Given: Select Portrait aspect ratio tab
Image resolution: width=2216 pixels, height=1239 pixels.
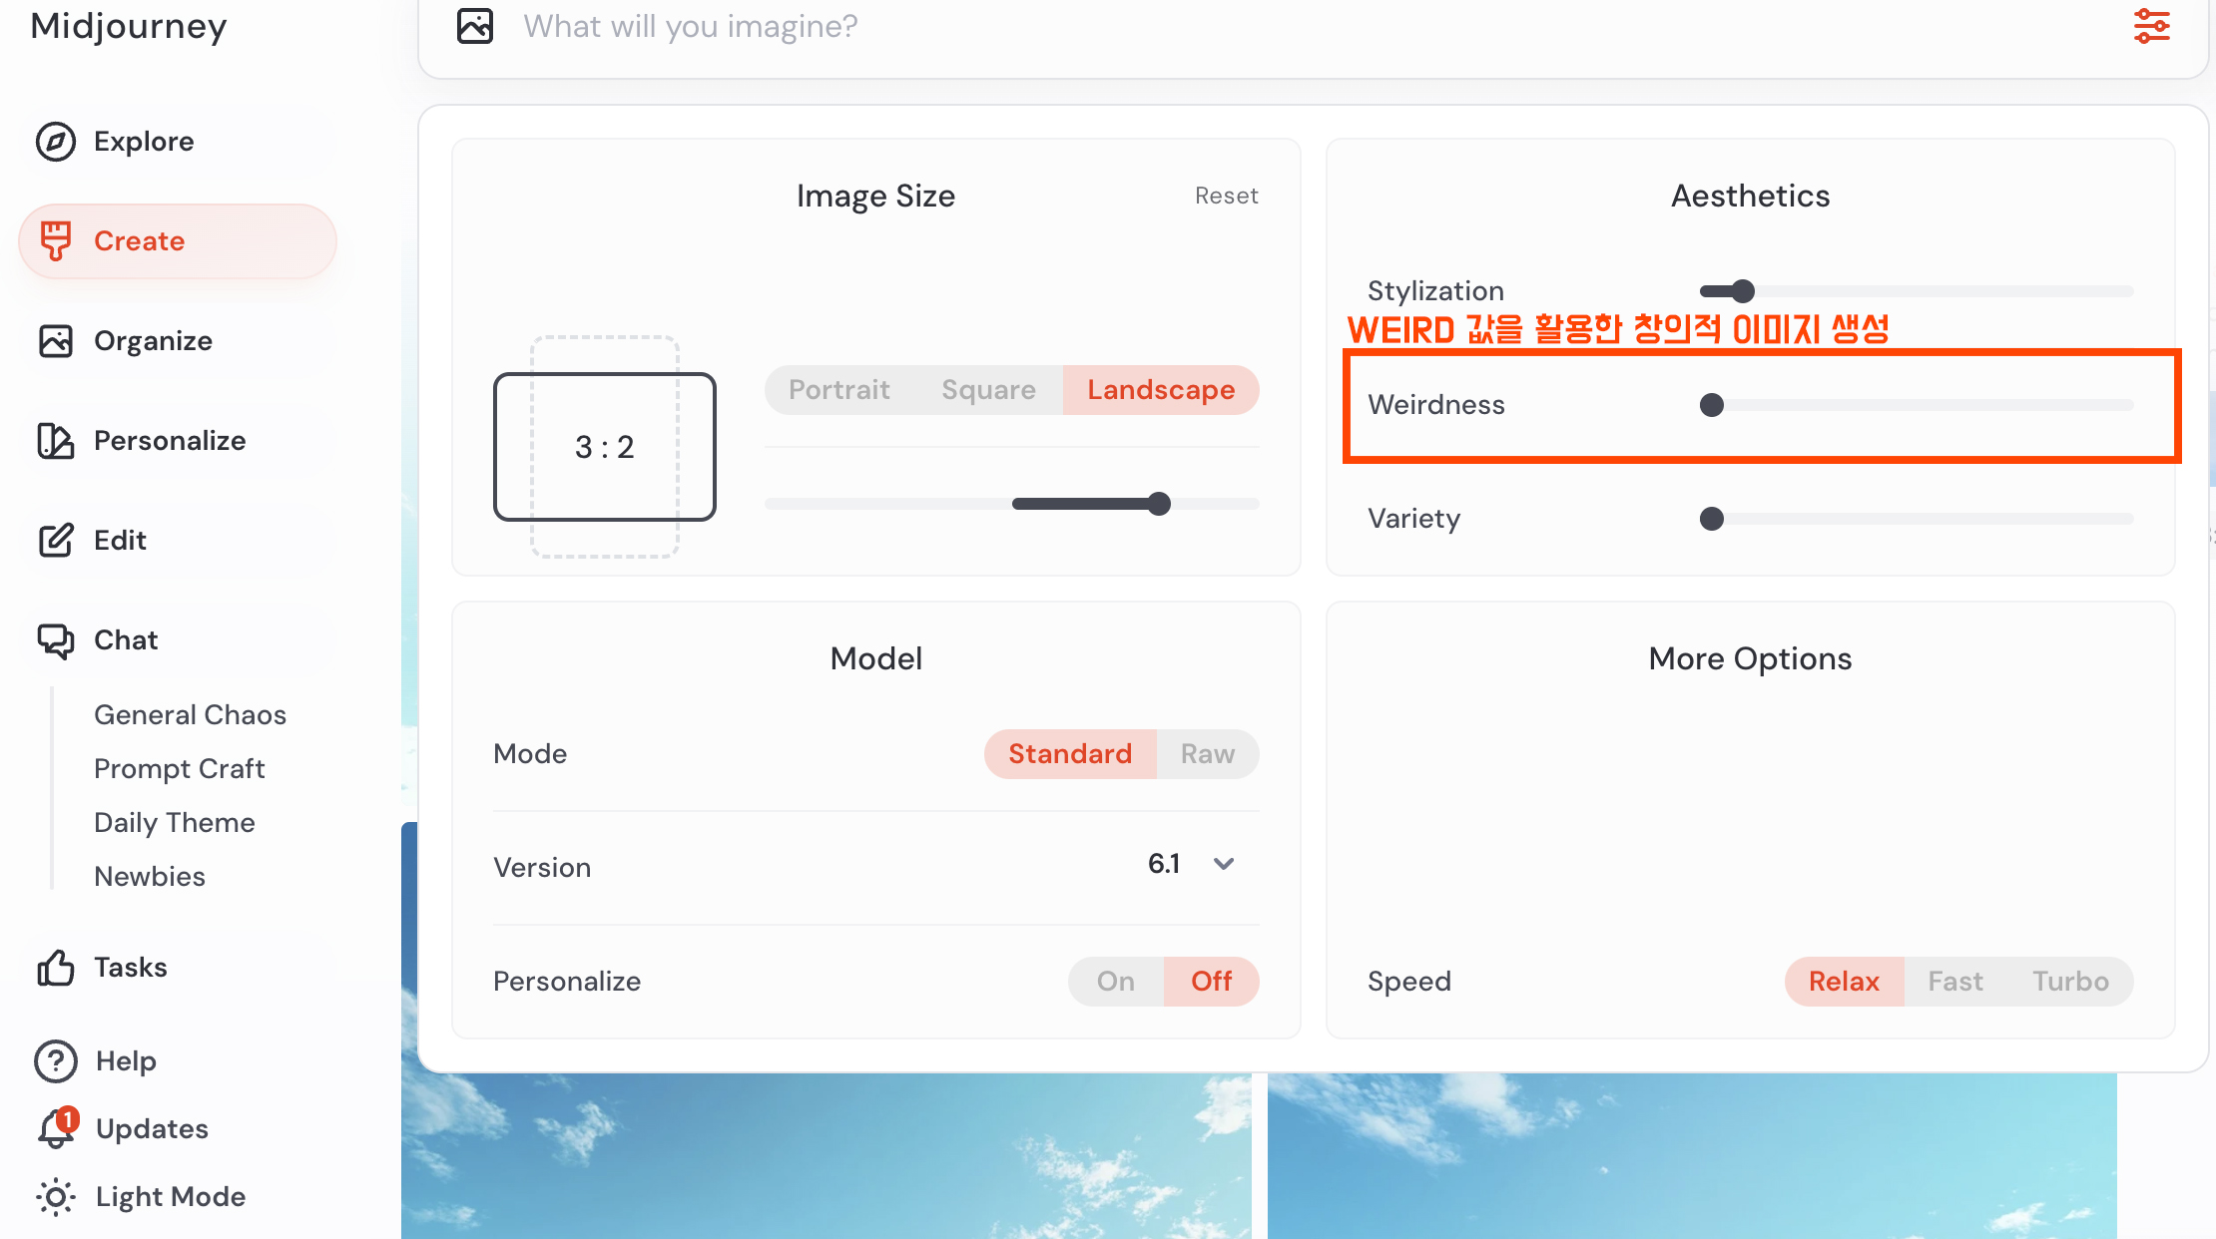Looking at the screenshot, I should (x=838, y=390).
